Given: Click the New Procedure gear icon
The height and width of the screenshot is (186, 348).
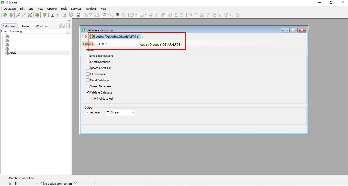Looking at the screenshot, I should coord(208,15).
